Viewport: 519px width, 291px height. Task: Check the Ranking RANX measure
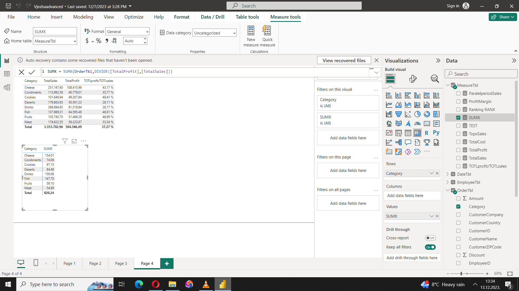click(458, 110)
